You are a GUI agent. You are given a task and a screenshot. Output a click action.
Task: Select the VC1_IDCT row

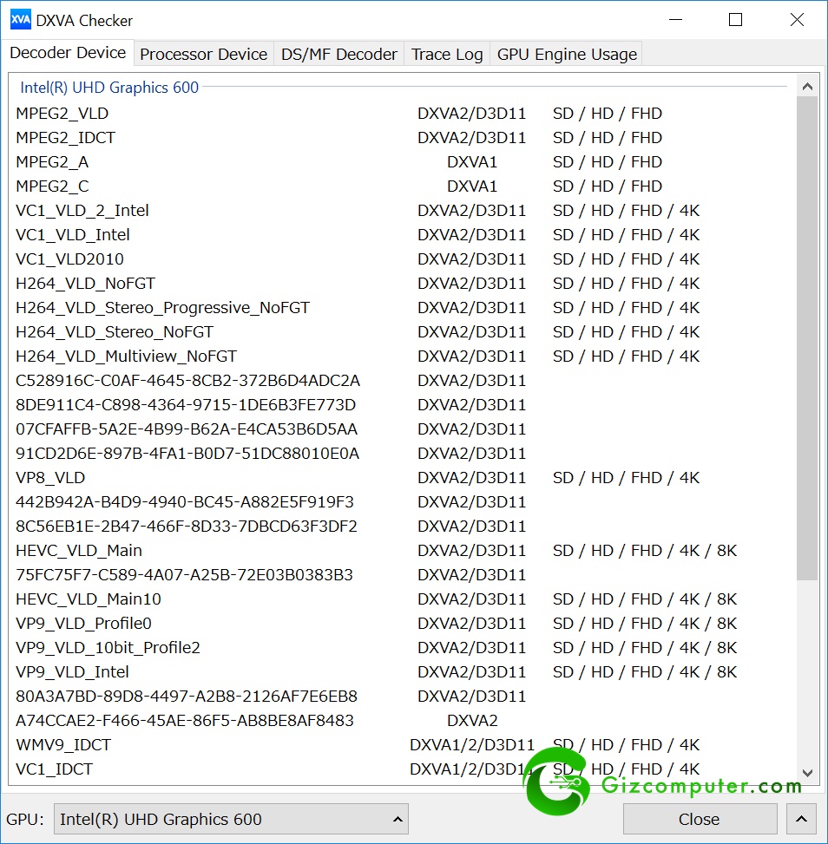click(401, 769)
